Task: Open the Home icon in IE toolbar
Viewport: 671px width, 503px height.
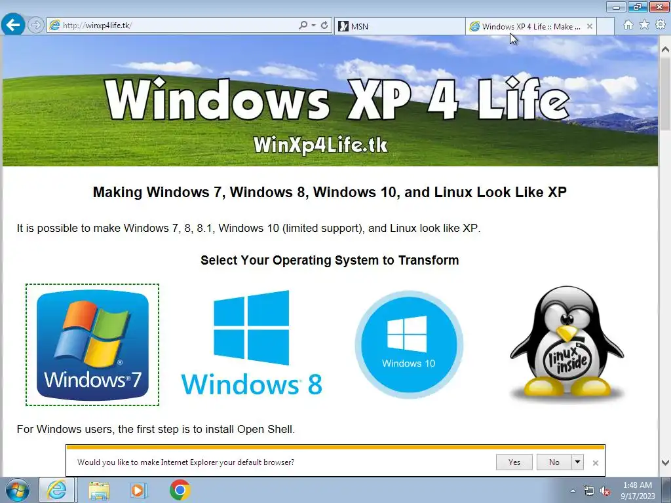Action: pos(628,25)
